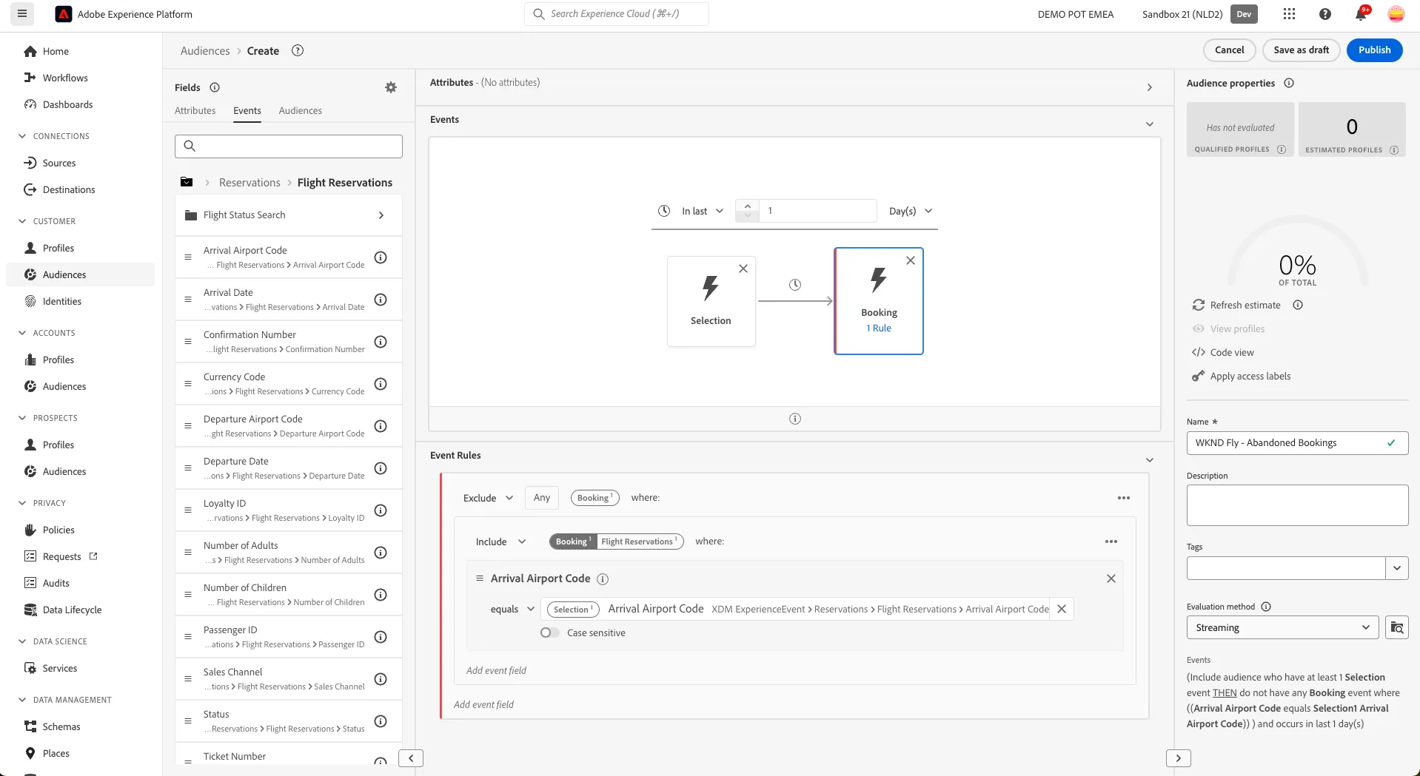
Task: Expand the Attributes section
Action: coord(1149,87)
